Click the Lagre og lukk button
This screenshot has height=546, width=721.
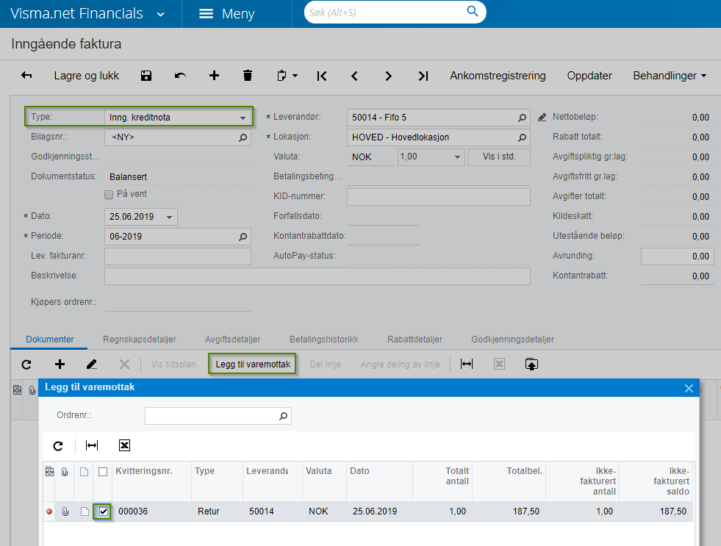tap(86, 76)
